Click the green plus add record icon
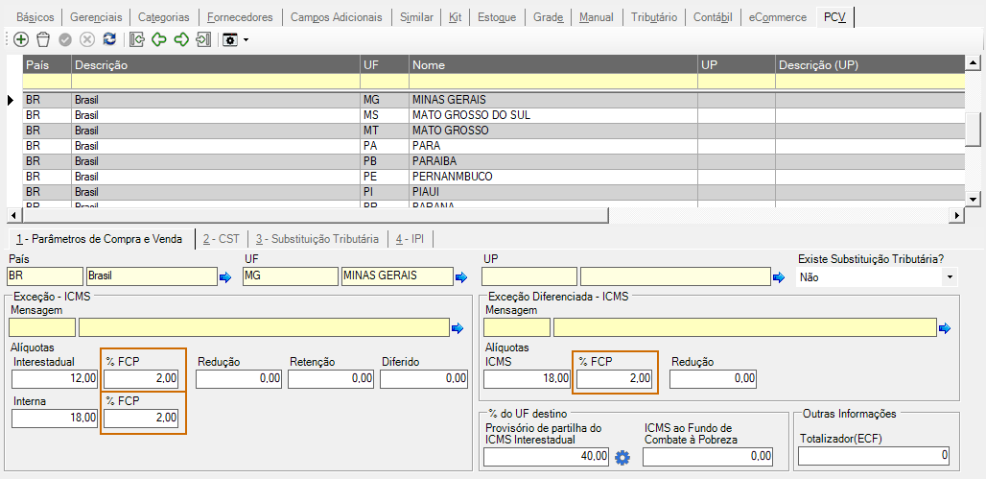986x479 pixels. (x=21, y=39)
